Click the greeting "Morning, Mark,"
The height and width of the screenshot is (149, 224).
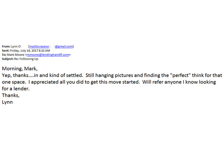(20, 69)
